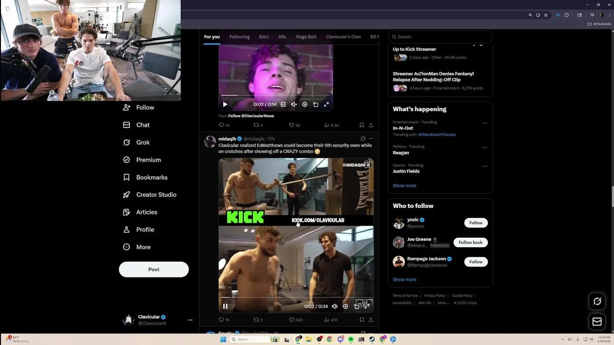Open Grok action on midaqih's post

click(x=363, y=139)
